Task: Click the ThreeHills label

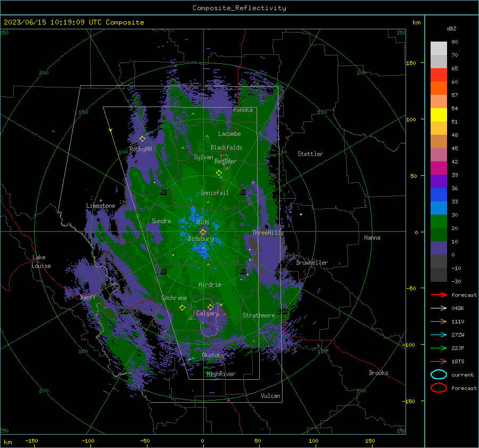Action: coord(268,233)
